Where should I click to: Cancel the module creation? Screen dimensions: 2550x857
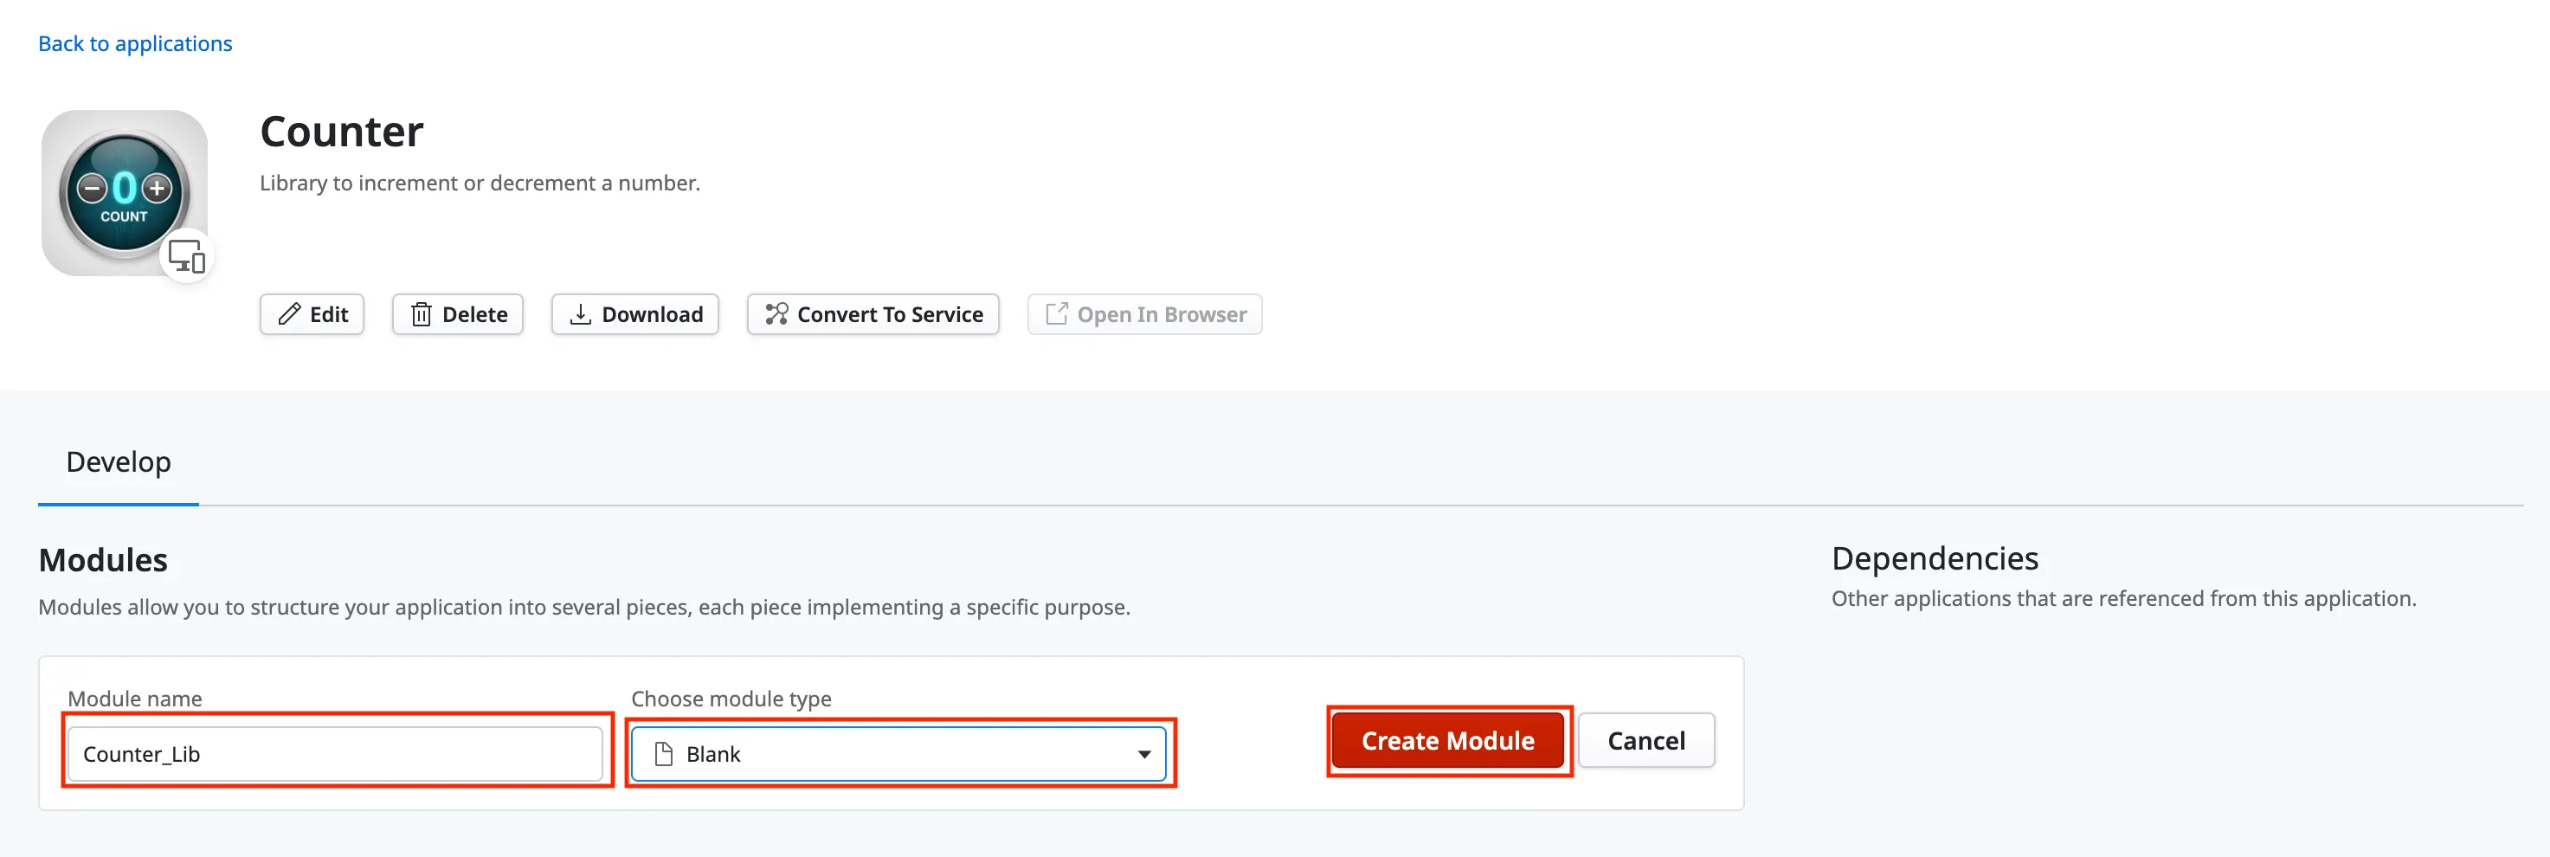(1646, 740)
